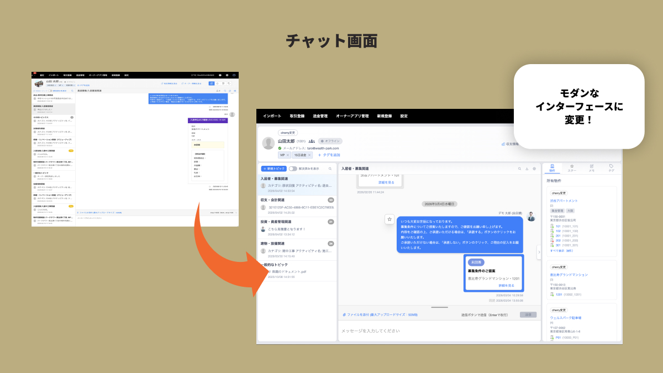663x373 pixels.
Task: Click search icon in the topic list
Action: 330,169
